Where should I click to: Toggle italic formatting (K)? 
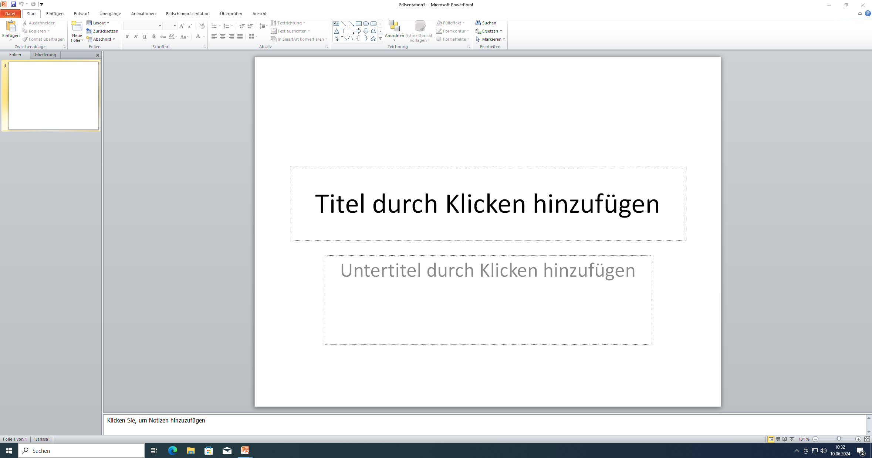pyautogui.click(x=136, y=37)
